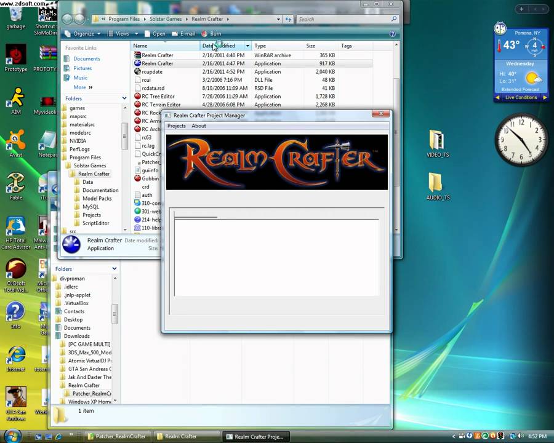The width and height of the screenshot is (554, 443).
Task: Click Solstar Games in address breadcrumb
Action: [x=166, y=19]
